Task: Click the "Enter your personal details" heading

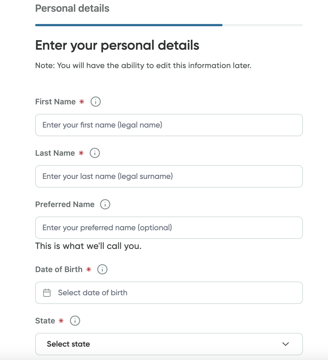Action: 117,45
